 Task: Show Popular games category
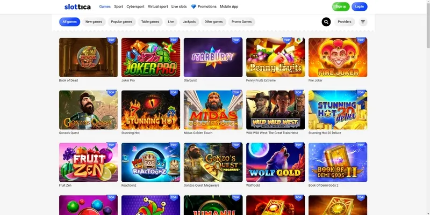tap(121, 22)
